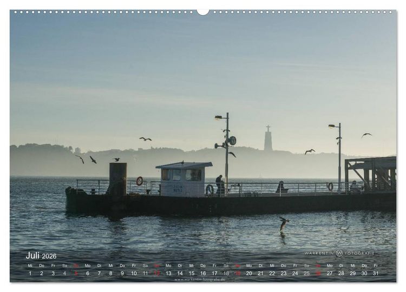Select date 6 in the calendar row
The height and width of the screenshot is (292, 406).
[x=88, y=273]
